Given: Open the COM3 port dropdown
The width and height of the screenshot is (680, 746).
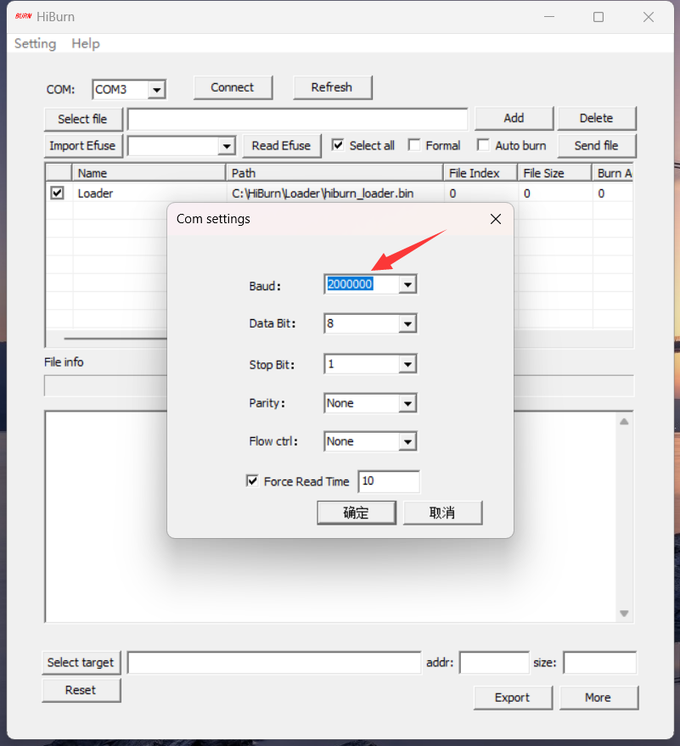Looking at the screenshot, I should click(x=156, y=89).
